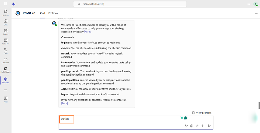Open Chat in the left sidebar

pos(6,22)
